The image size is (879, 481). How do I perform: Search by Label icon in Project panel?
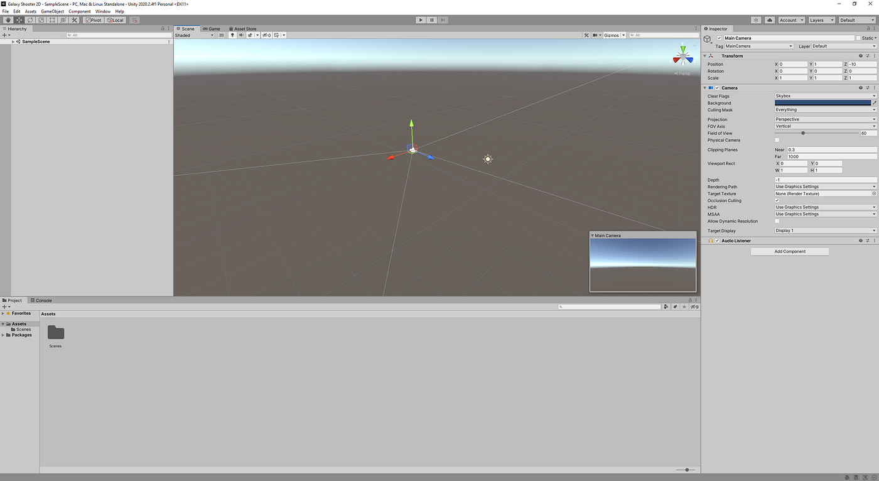675,306
